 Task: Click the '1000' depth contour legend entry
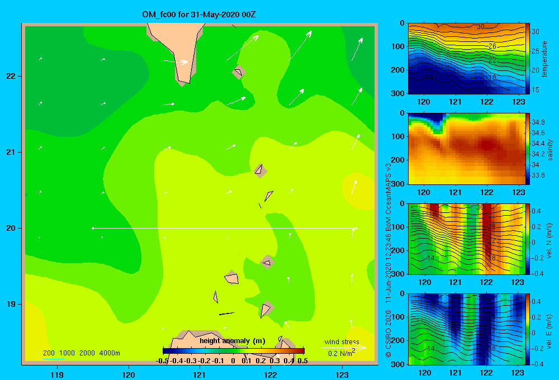(x=67, y=353)
